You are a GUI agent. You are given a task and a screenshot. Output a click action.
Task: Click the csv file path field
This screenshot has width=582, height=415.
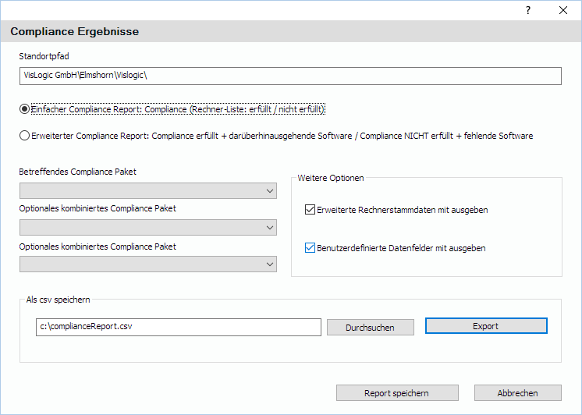tap(179, 327)
